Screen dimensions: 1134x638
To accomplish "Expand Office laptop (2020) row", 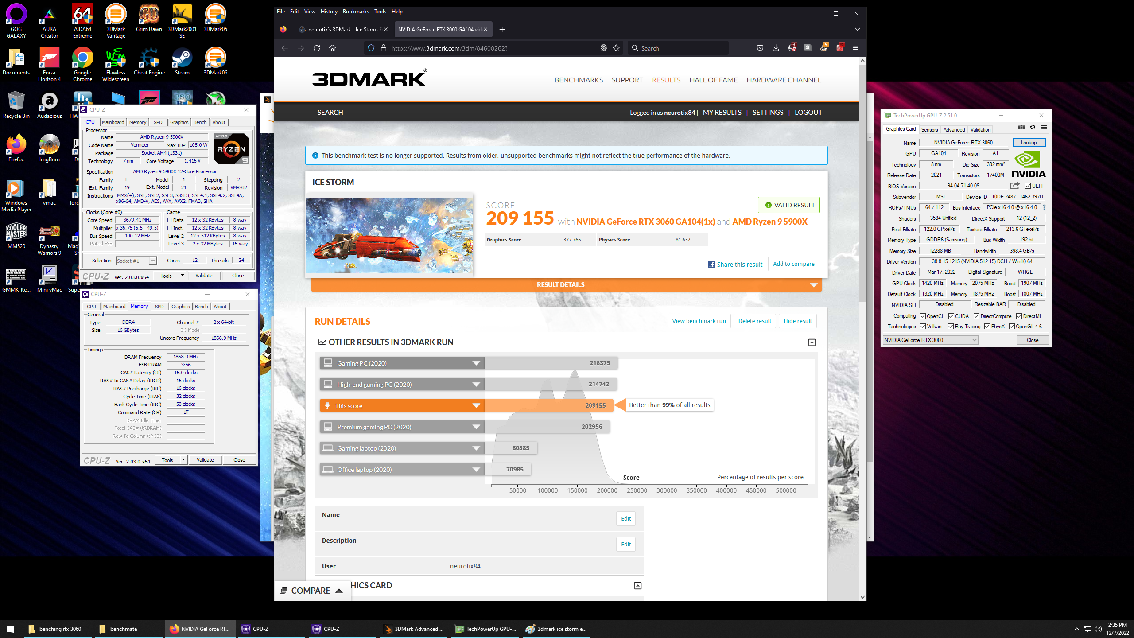I will click(476, 469).
